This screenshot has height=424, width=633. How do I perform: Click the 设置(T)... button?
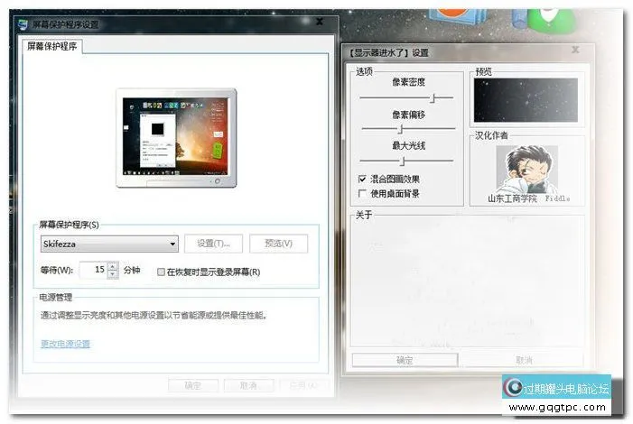pyautogui.click(x=213, y=244)
